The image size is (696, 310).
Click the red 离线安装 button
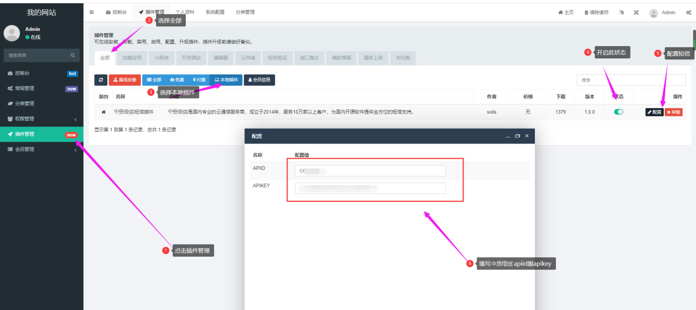pos(125,80)
